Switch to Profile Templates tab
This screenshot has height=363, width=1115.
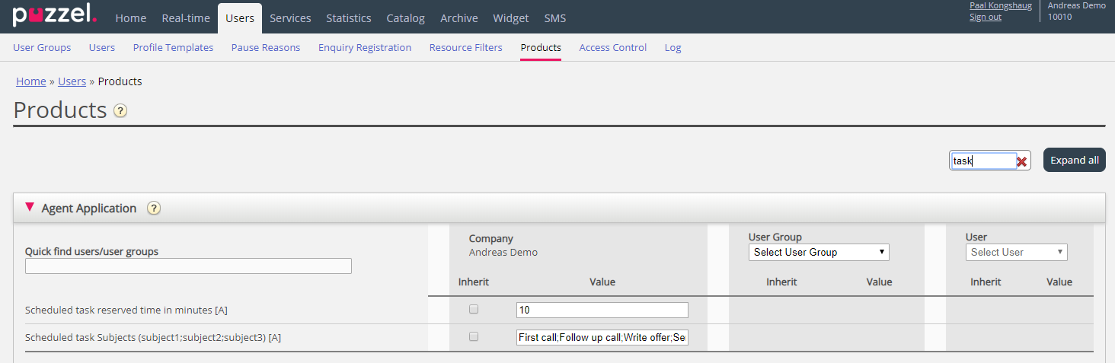[x=173, y=47]
